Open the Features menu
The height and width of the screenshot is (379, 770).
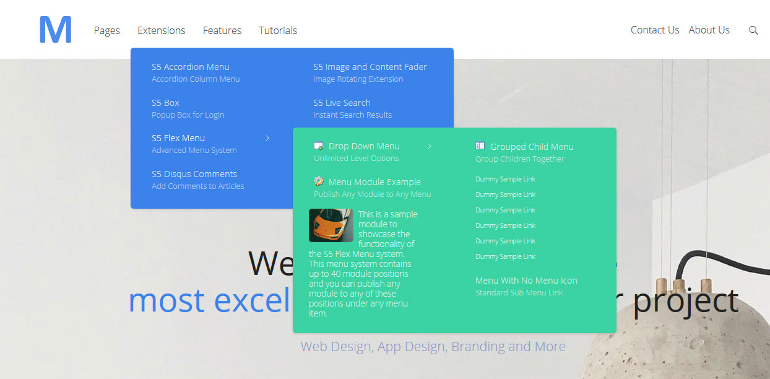pos(222,30)
